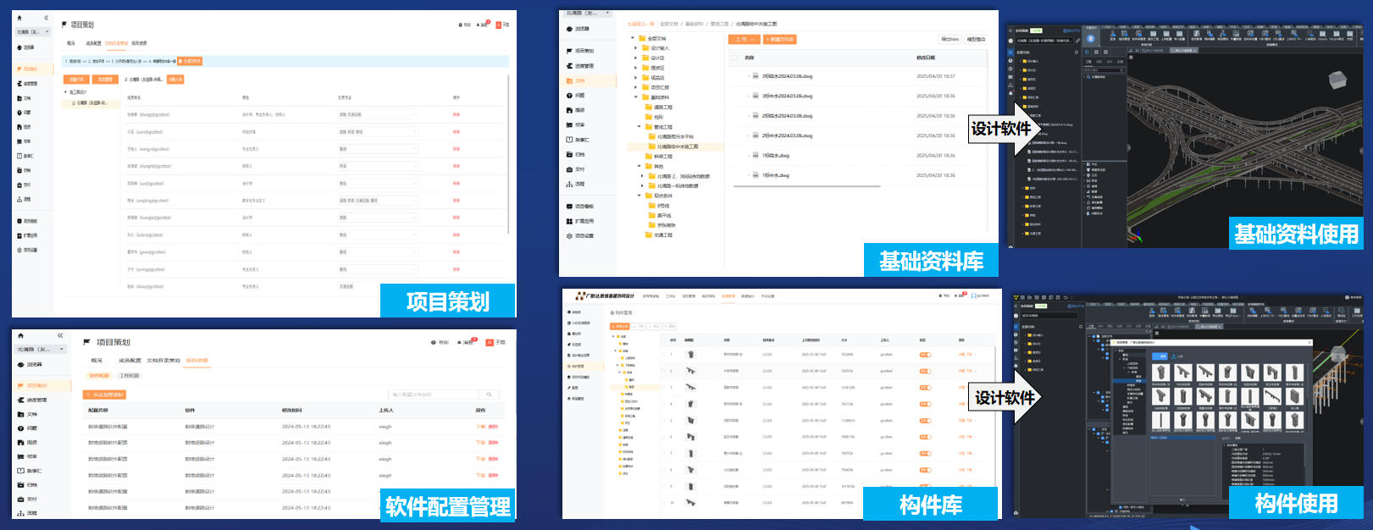Click the 输入配置文件名称 search field
The width and height of the screenshot is (1373, 530).
click(434, 395)
